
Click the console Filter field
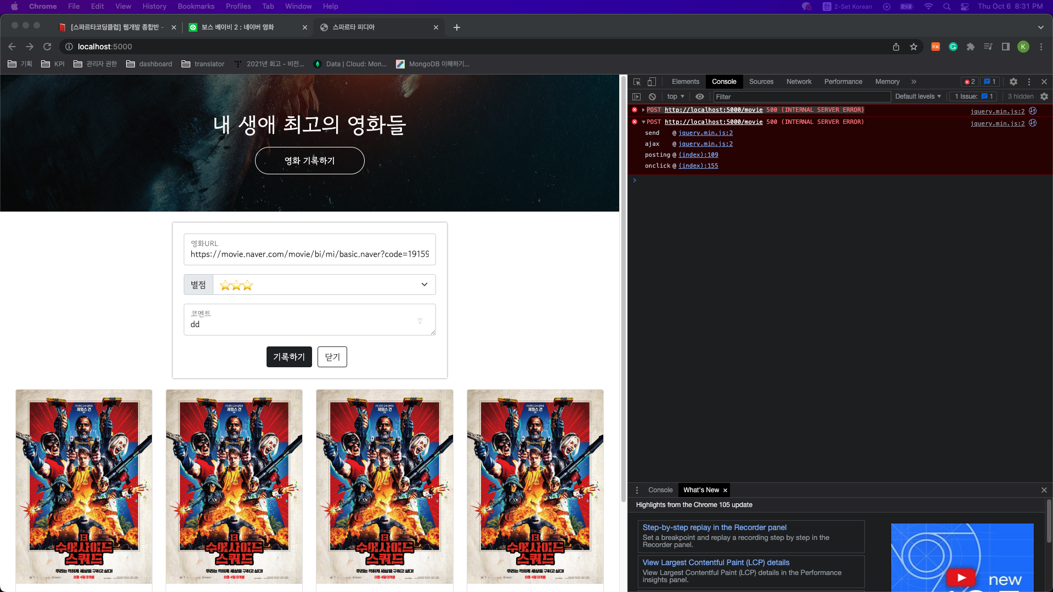[802, 97]
